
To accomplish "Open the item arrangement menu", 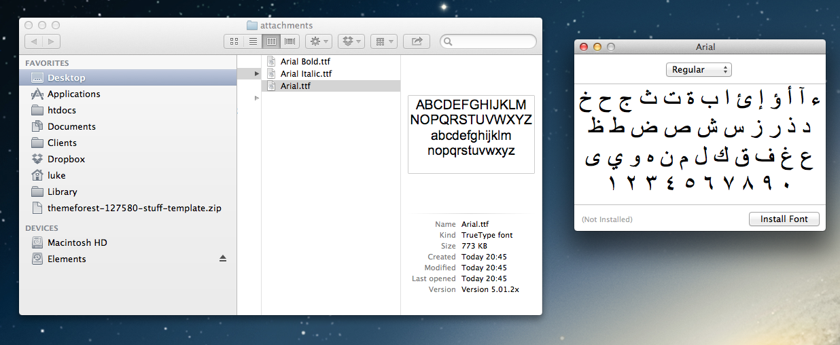I will 384,41.
